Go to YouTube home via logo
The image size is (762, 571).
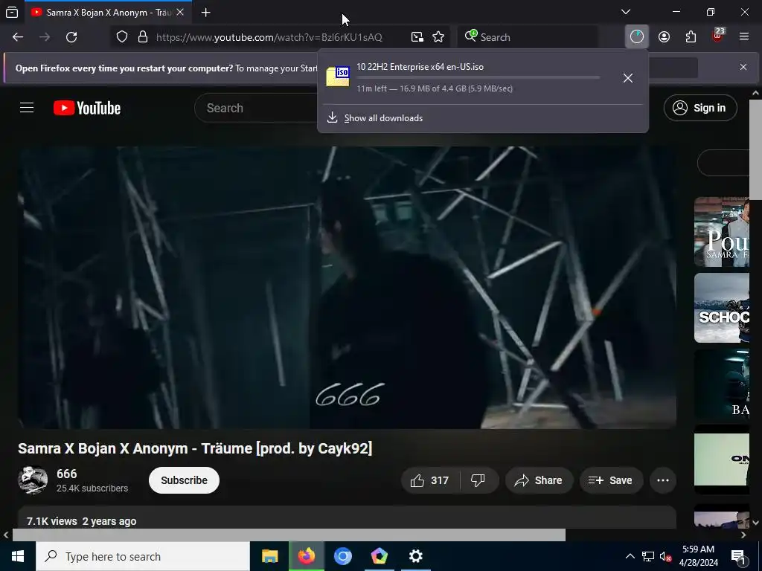87,108
